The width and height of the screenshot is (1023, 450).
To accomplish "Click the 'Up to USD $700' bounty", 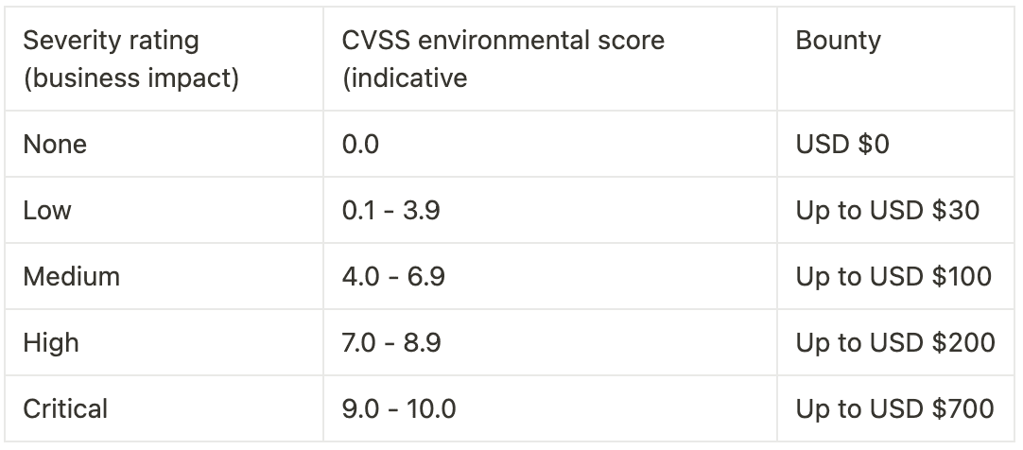I will 894,408.
